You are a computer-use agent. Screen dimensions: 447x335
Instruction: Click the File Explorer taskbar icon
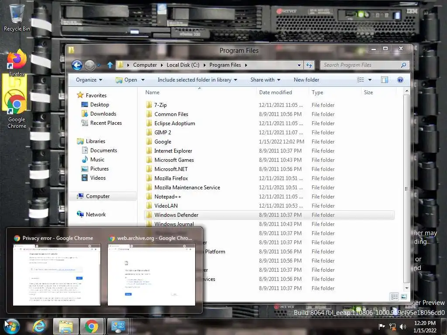65,326
